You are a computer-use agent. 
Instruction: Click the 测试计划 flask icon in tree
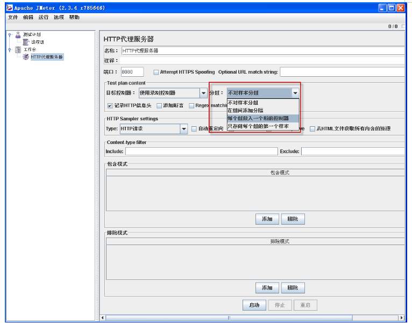[x=18, y=34]
